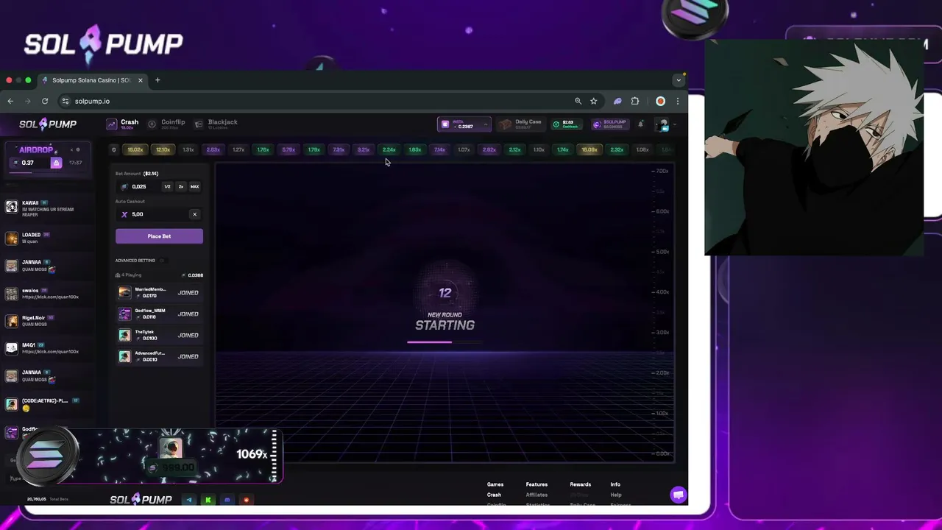Select the 12.10x crash history chip
Viewport: 942px width, 530px height.
pyautogui.click(x=163, y=149)
